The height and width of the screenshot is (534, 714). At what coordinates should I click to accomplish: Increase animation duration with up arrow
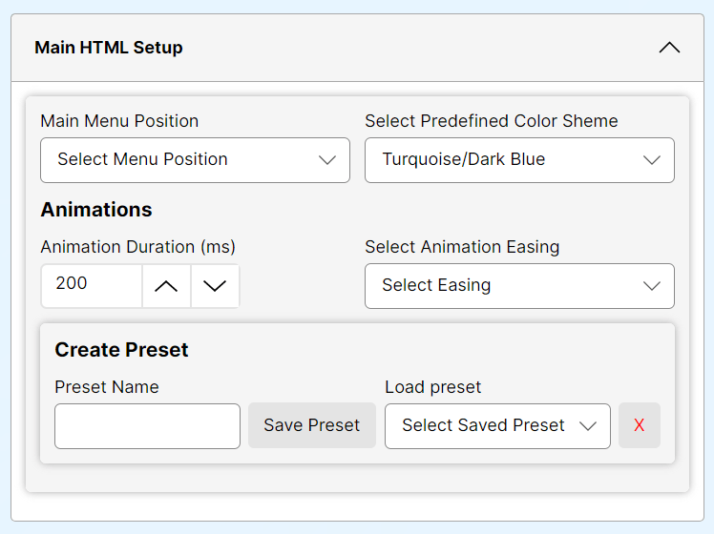tap(166, 286)
